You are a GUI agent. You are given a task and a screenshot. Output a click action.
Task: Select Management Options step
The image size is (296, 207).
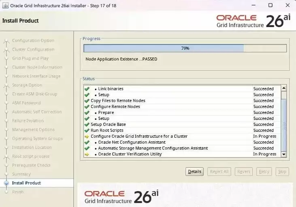pyautogui.click(x=34, y=129)
